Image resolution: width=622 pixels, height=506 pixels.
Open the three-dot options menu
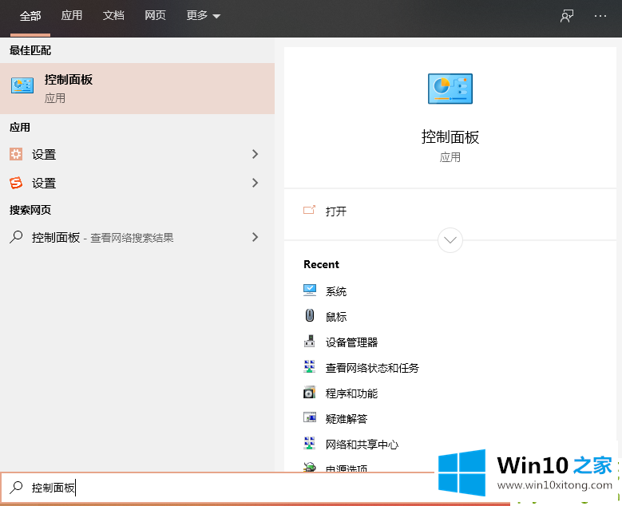[600, 16]
